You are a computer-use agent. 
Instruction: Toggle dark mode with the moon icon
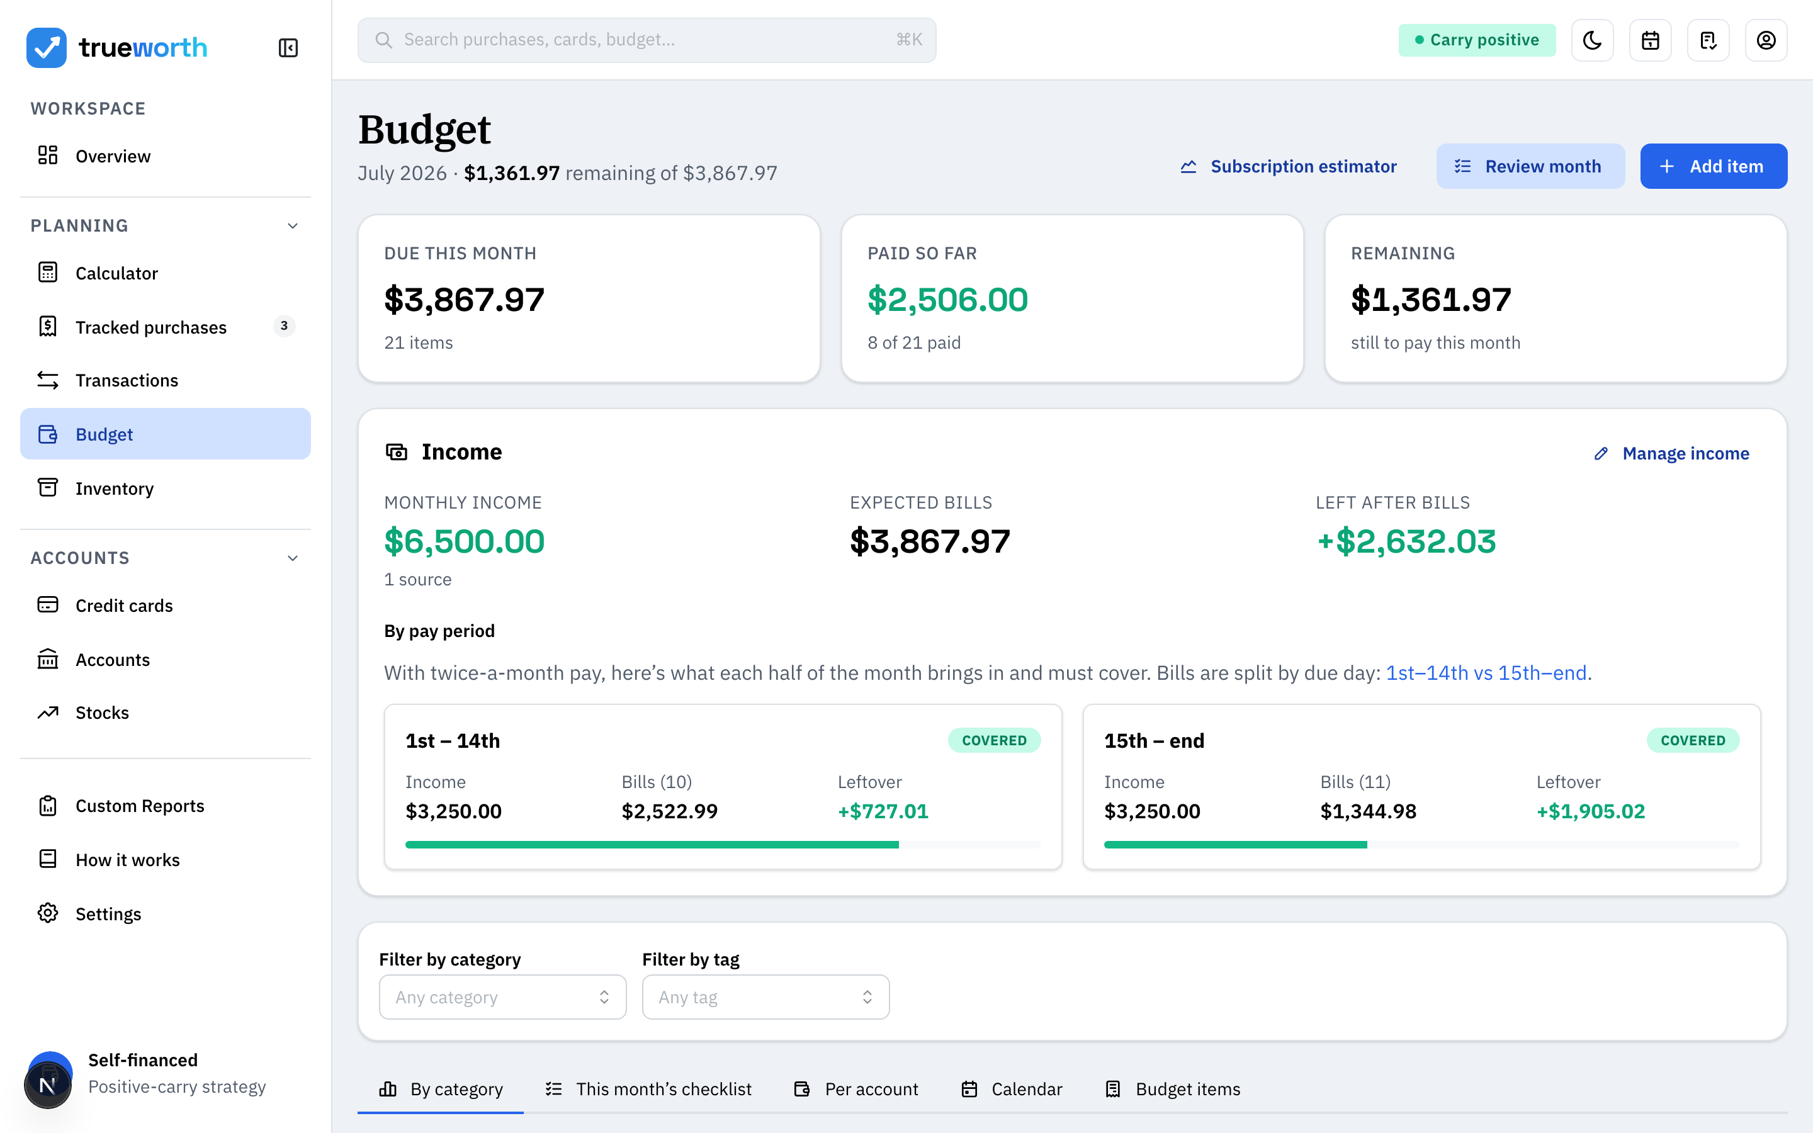[1592, 40]
